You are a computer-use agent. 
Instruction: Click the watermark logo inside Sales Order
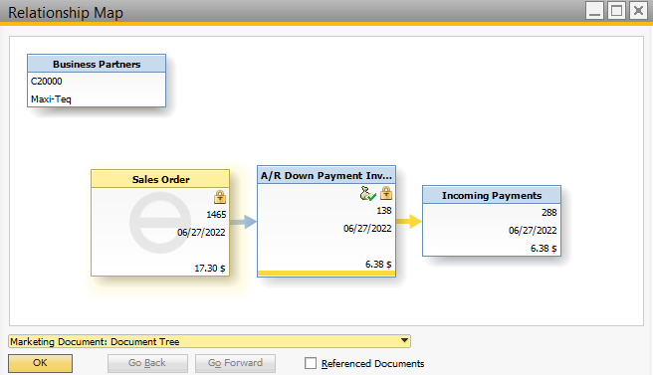click(160, 222)
